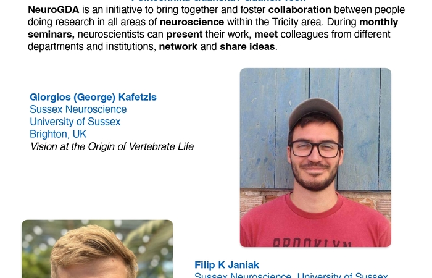
Task: Click the bold word network
Action: pyautogui.click(x=177, y=46)
